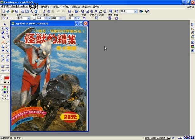Set selection mode to new selection
The width and height of the screenshot is (195, 140).
3,18
